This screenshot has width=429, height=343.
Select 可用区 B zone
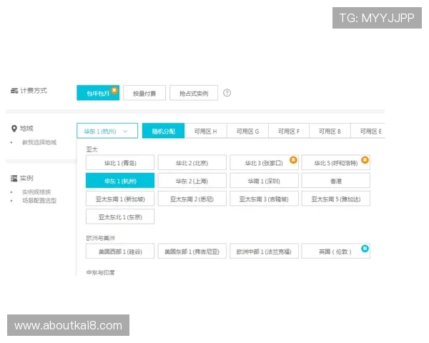pyautogui.click(x=330, y=131)
